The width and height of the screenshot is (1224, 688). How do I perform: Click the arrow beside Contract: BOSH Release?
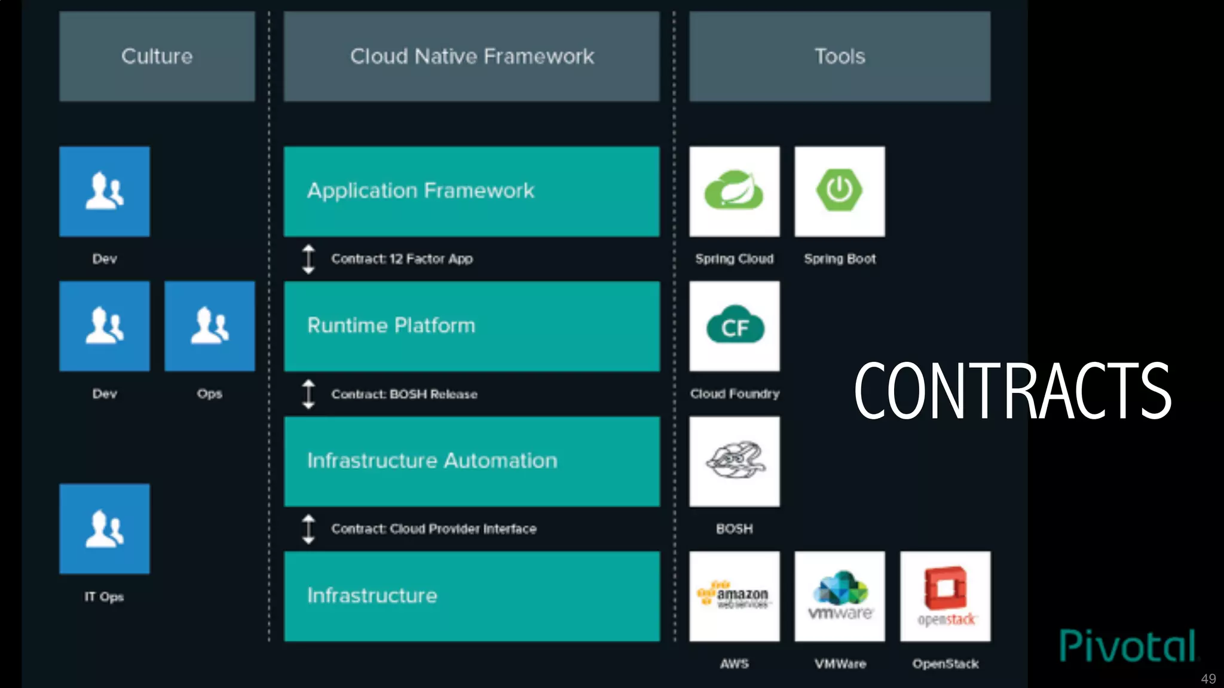pyautogui.click(x=308, y=394)
